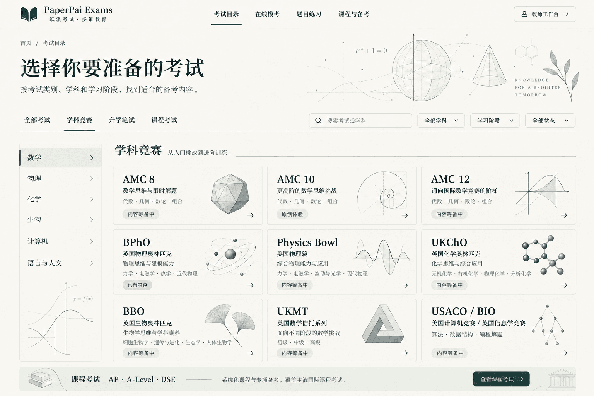Click the atom orbit illustration on the BPhO card
Screen dimensions: 594x396
point(230,256)
